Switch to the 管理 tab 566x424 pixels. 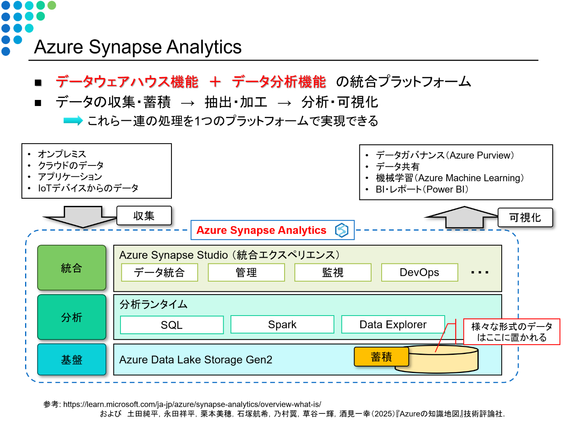246,272
